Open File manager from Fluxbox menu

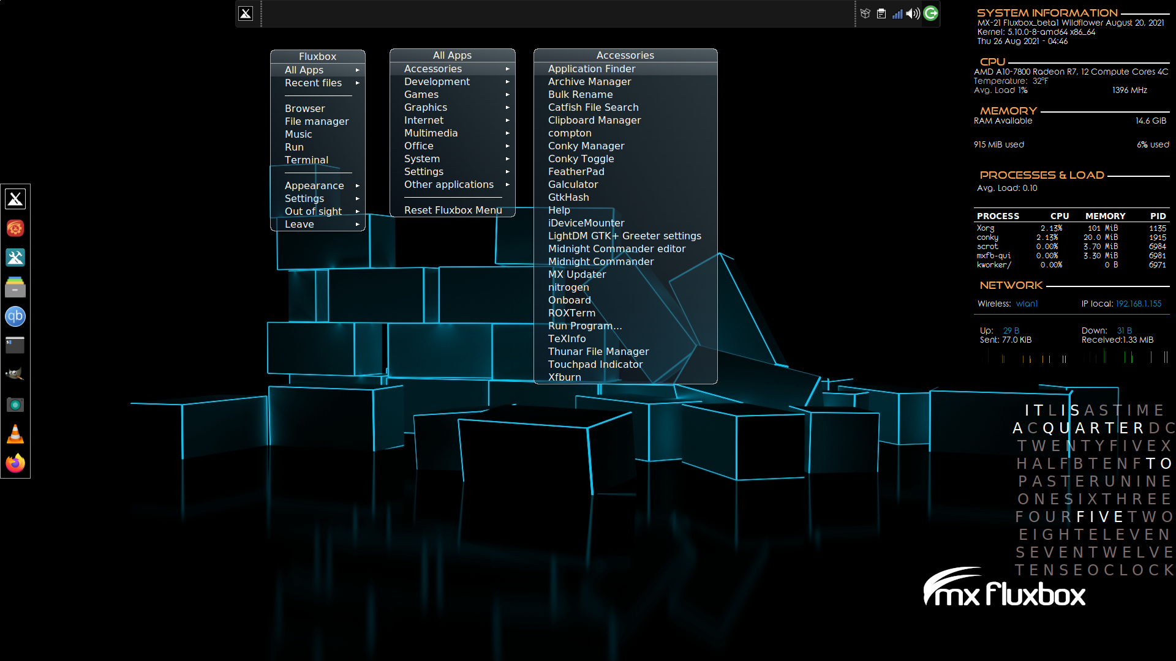(x=317, y=122)
